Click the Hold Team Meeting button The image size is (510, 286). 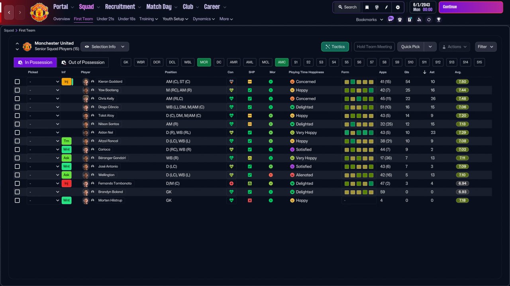[x=374, y=47]
